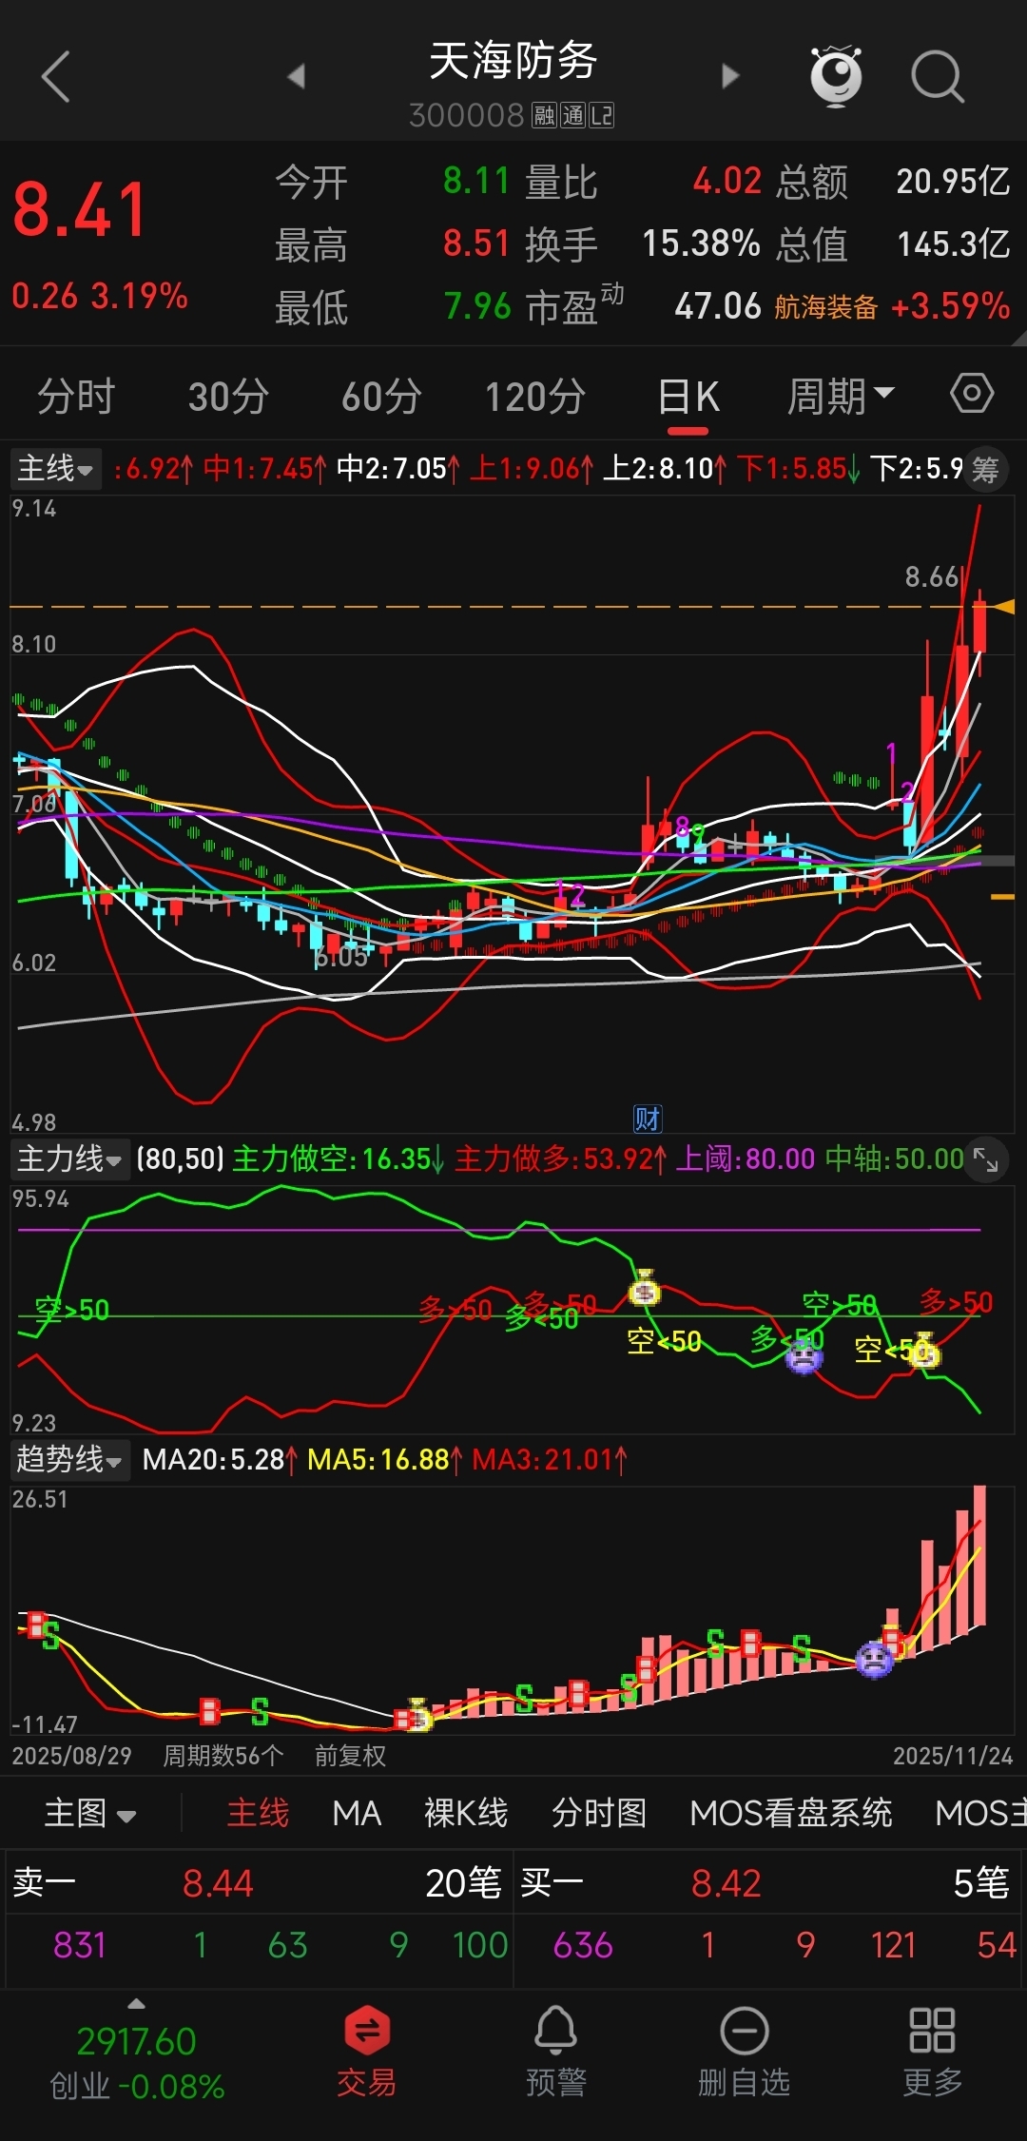Screen dimensions: 1027x2141
Task: Tap the 2025/11/24 end date label
Action: (953, 1756)
